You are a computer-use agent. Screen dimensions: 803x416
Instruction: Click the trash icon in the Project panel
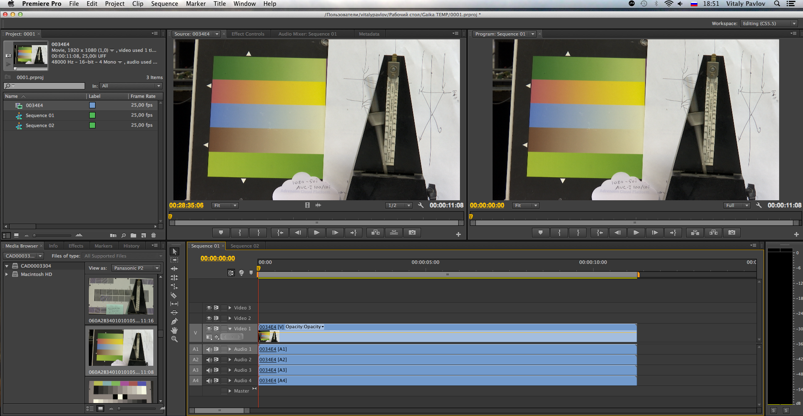point(153,235)
